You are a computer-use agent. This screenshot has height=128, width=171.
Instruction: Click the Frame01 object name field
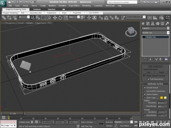pos(154,28)
